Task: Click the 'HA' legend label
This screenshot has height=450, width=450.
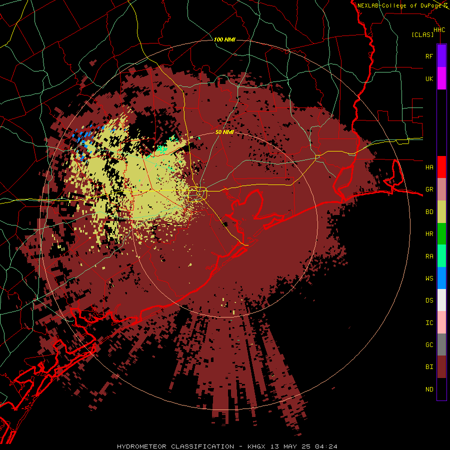Action: click(x=429, y=167)
